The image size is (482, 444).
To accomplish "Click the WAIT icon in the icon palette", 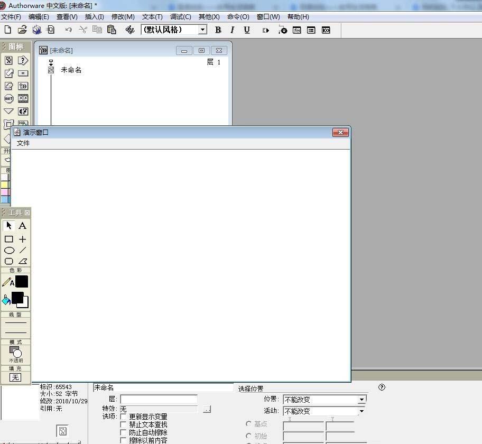I will (8, 99).
